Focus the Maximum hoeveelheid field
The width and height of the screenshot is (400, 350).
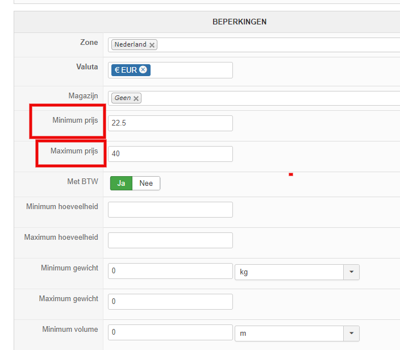click(170, 240)
